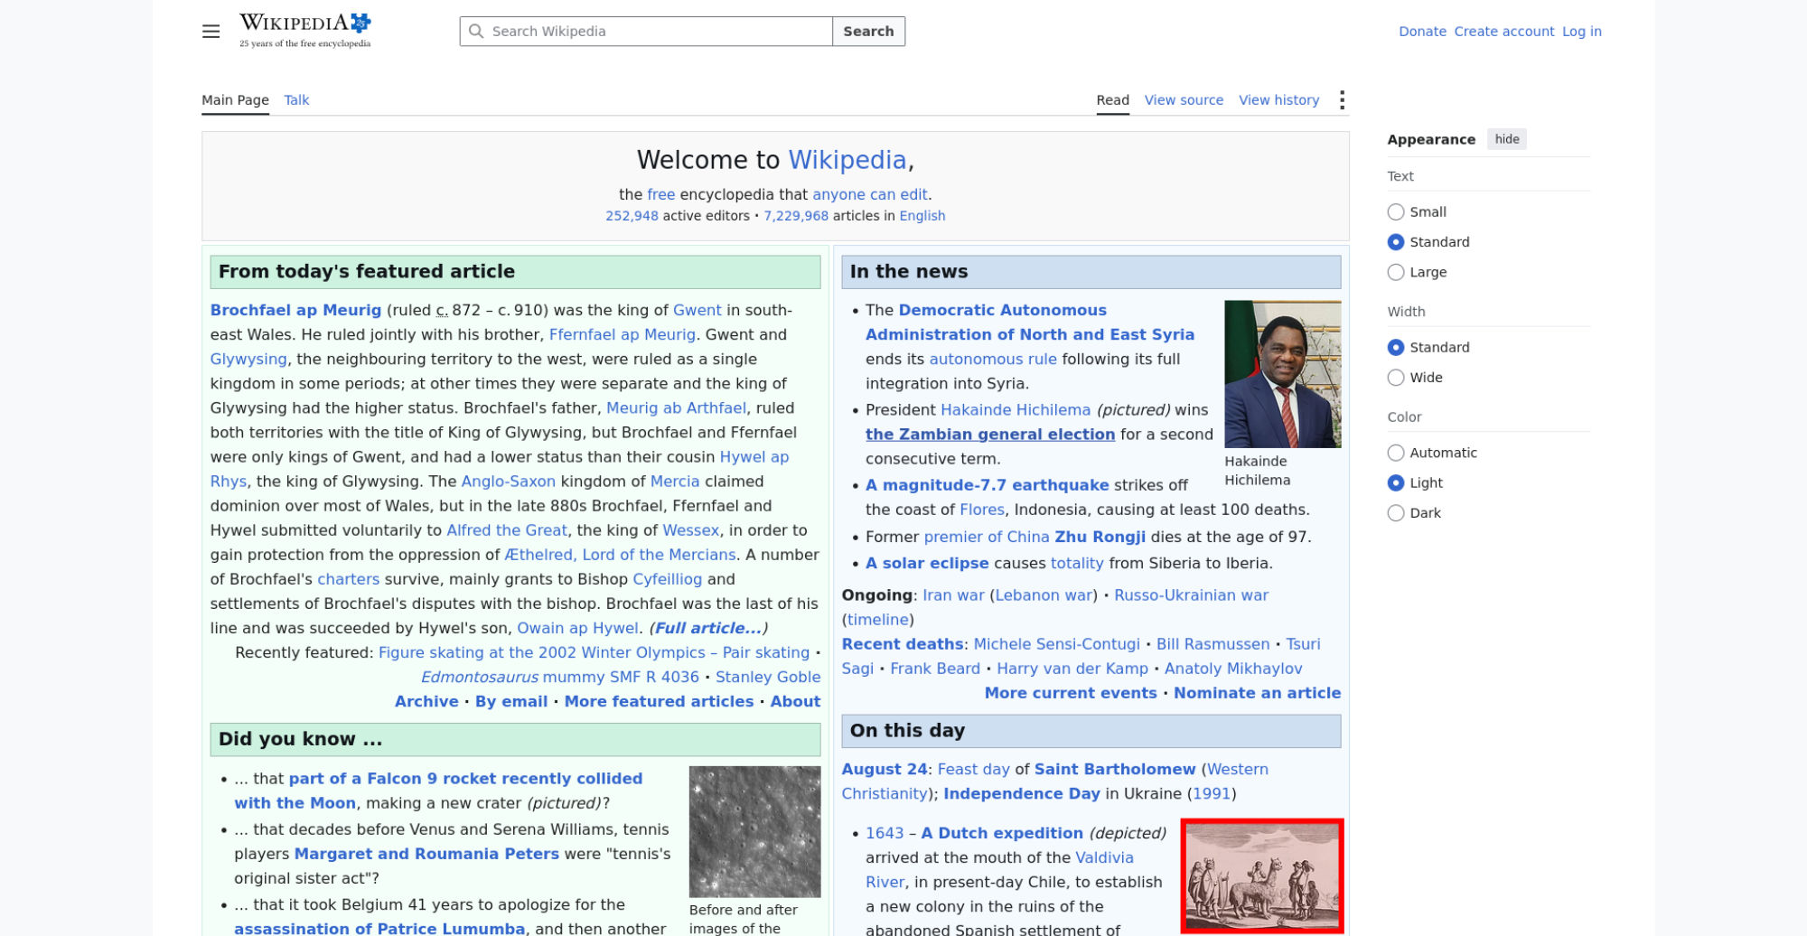Open the Talk tab
The width and height of the screenshot is (1807, 936).
point(296,100)
